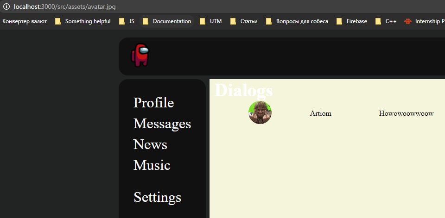The image size is (445, 218).
Task: Click the site info icon in address bar
Action: click(6, 6)
